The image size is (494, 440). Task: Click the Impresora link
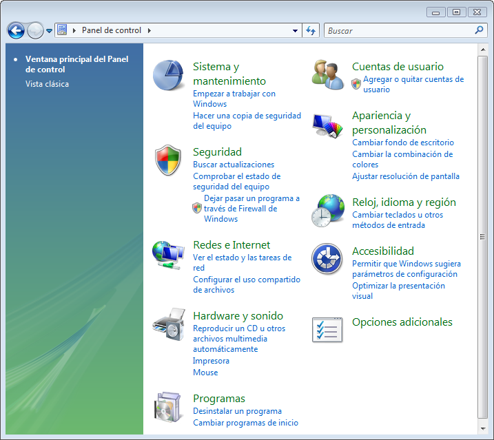click(x=211, y=361)
